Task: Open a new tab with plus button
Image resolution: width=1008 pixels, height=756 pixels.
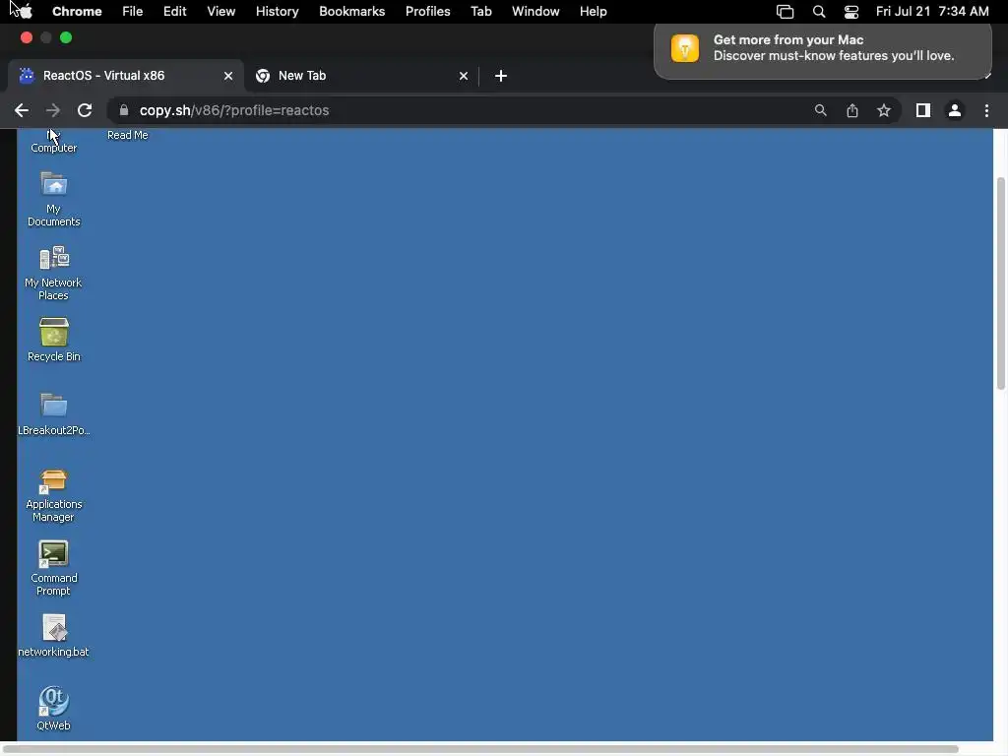Action: coord(501,76)
